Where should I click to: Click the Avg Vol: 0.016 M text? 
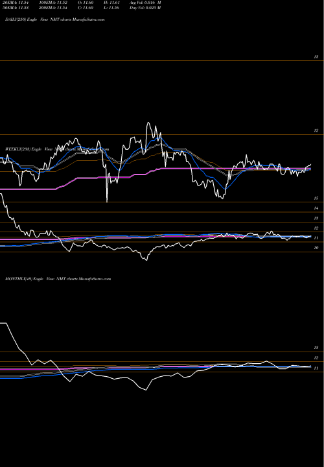tap(145, 3)
